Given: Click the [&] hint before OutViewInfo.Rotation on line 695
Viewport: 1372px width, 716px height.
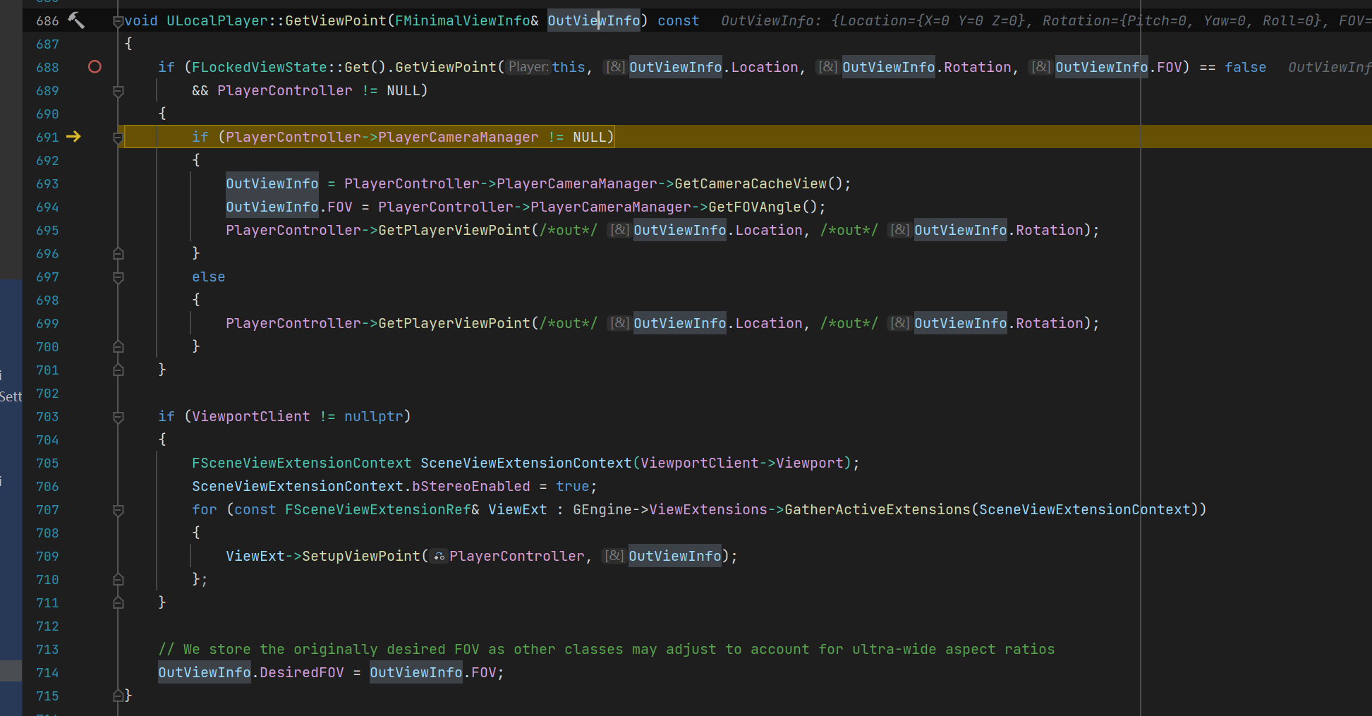Looking at the screenshot, I should [899, 230].
